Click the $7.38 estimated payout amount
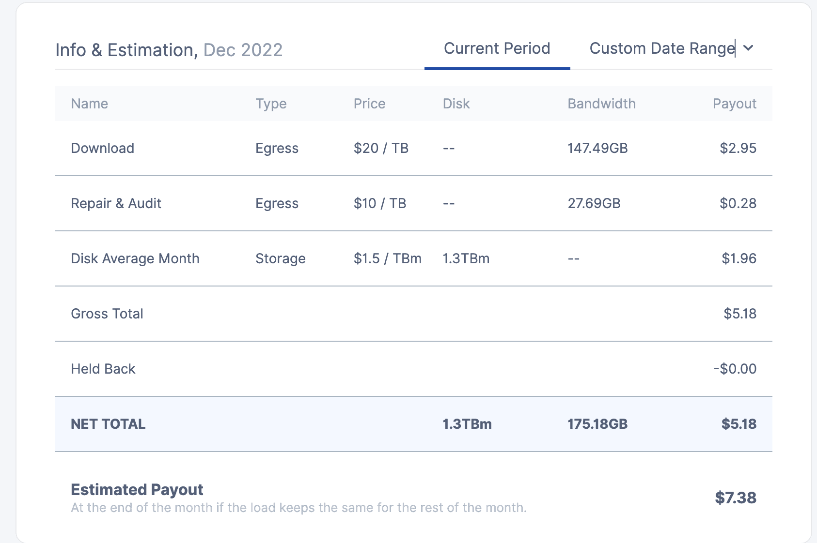Screen dimensions: 817x543 coord(735,498)
